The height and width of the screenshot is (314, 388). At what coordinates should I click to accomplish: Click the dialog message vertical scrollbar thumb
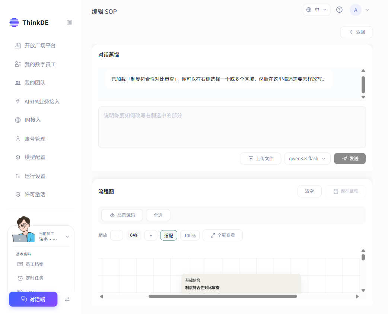363,85
